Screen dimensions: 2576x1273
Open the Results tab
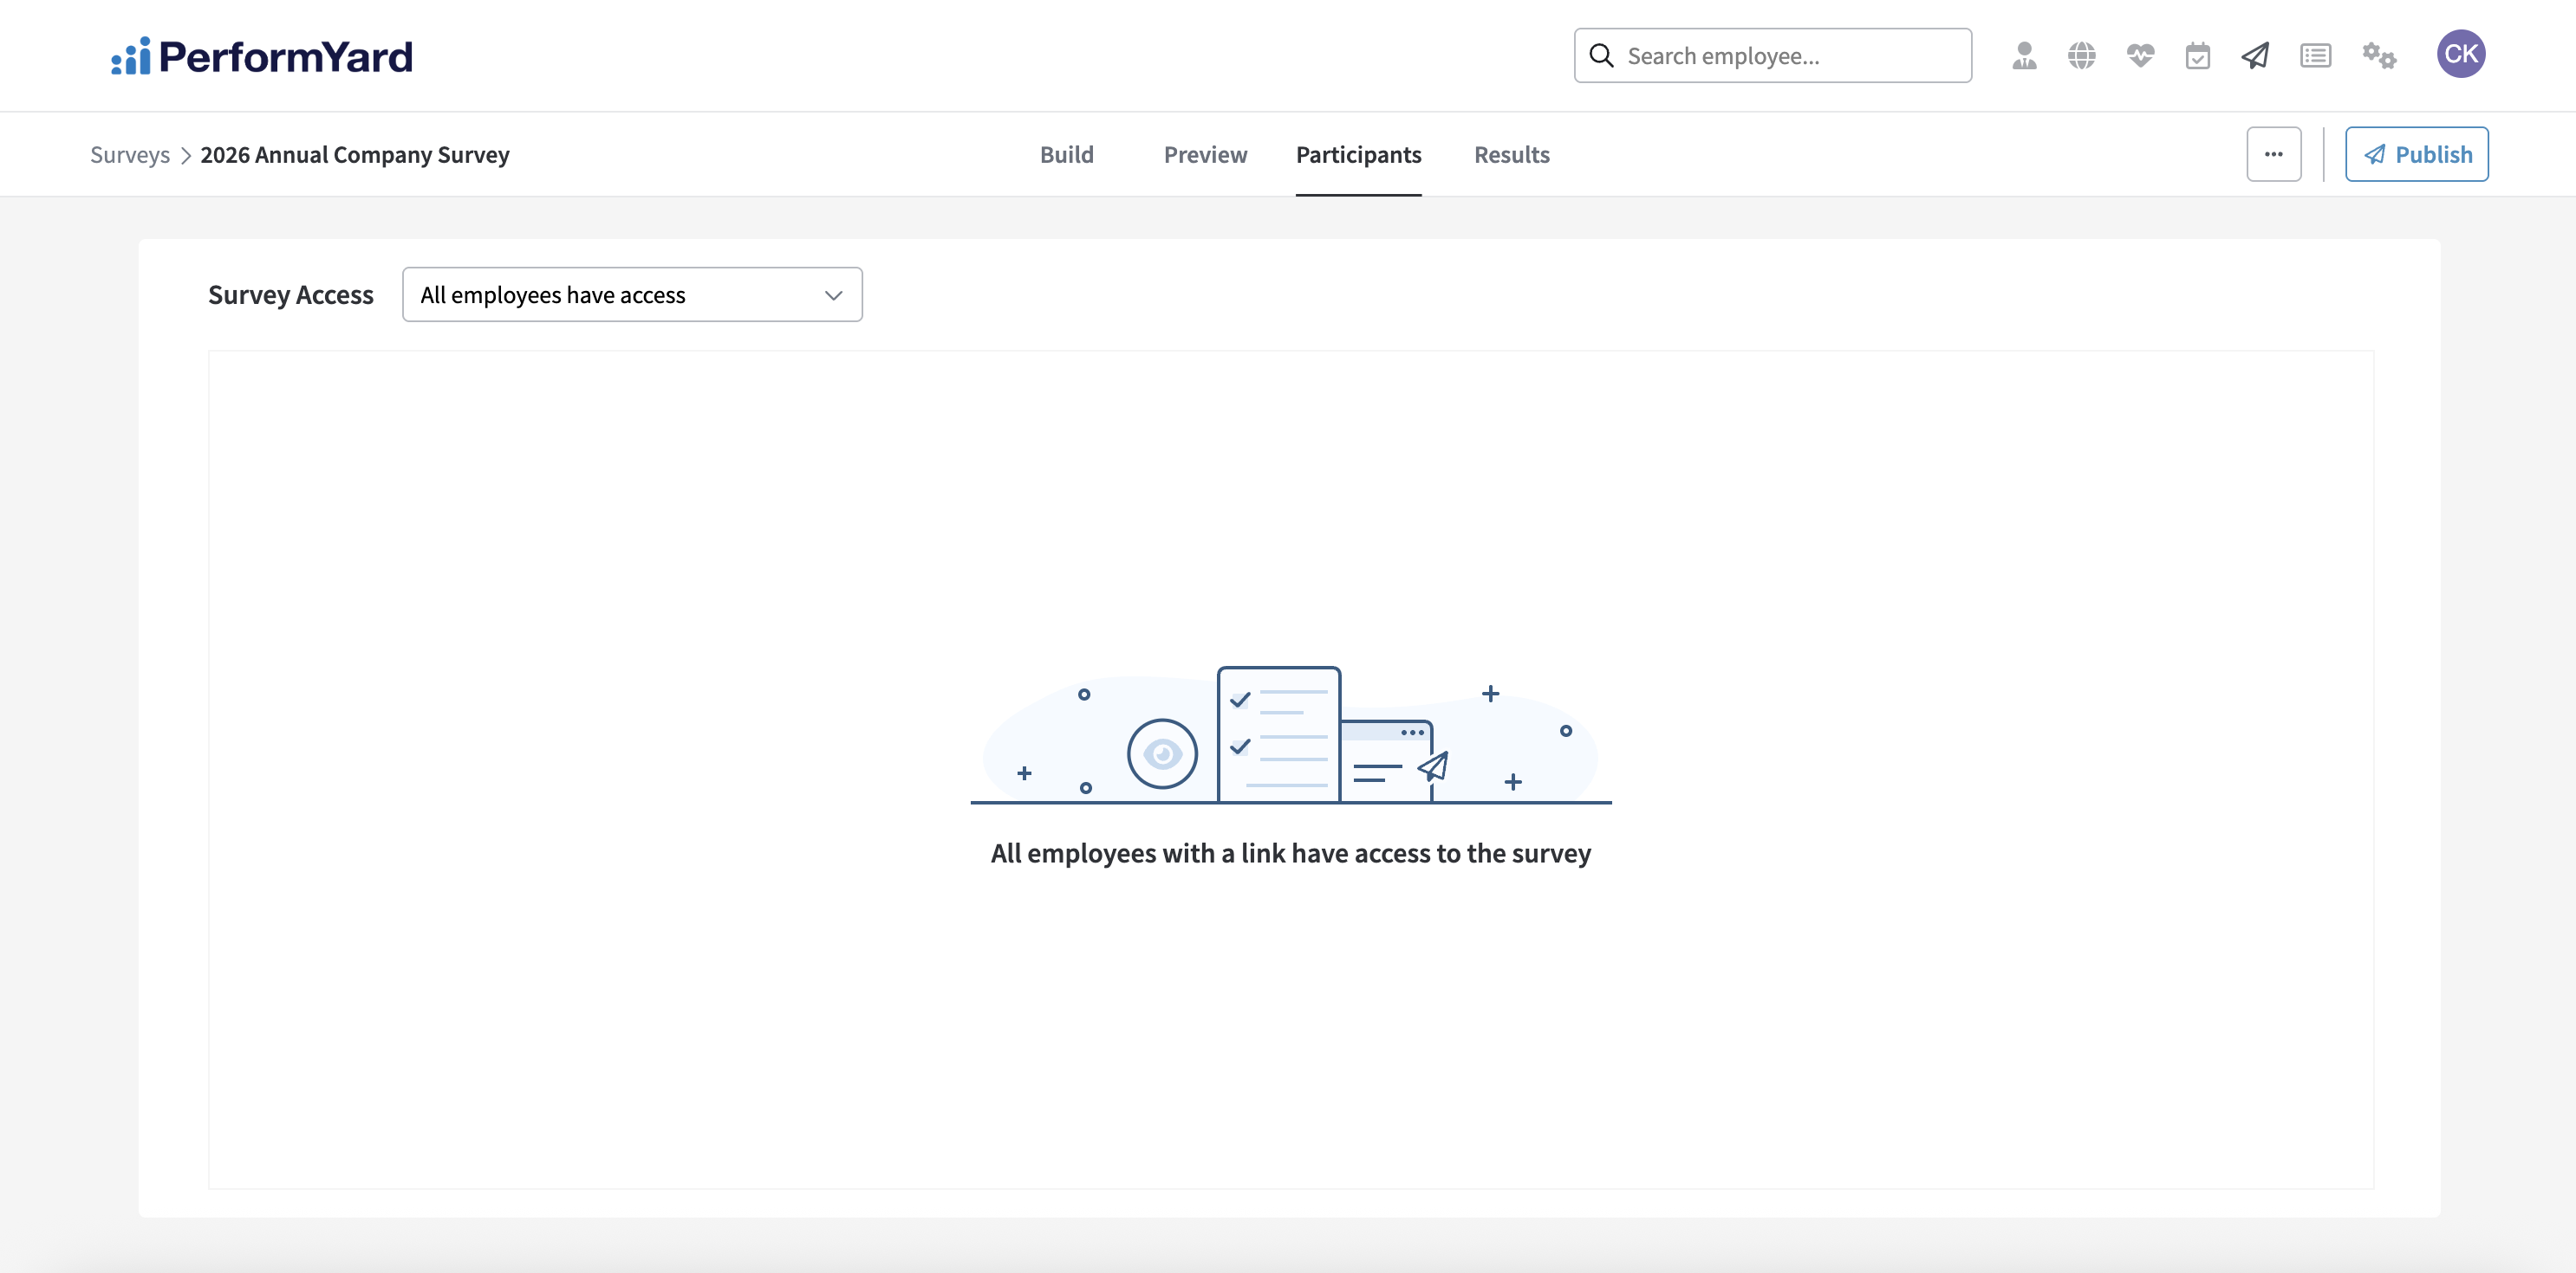[1511, 155]
